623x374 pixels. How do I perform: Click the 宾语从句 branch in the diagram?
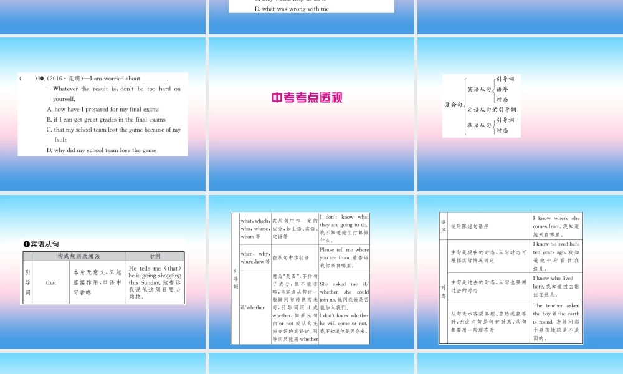tap(479, 89)
